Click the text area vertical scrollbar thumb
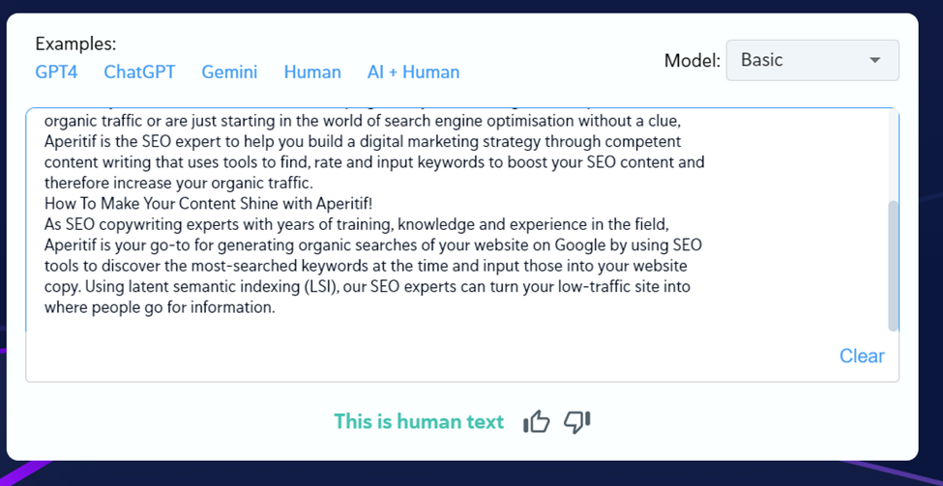This screenshot has width=943, height=486. [x=893, y=266]
